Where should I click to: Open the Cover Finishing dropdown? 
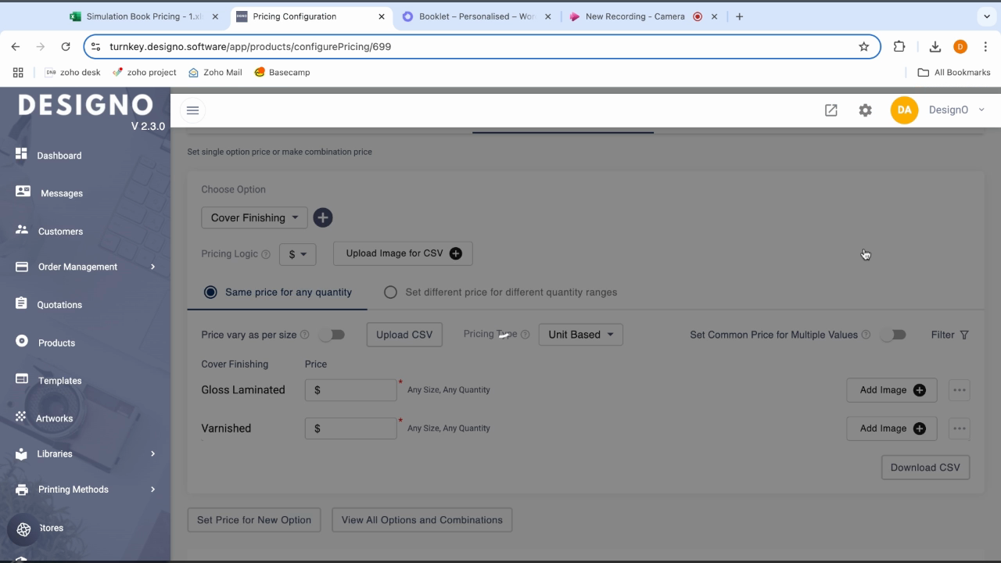254,217
